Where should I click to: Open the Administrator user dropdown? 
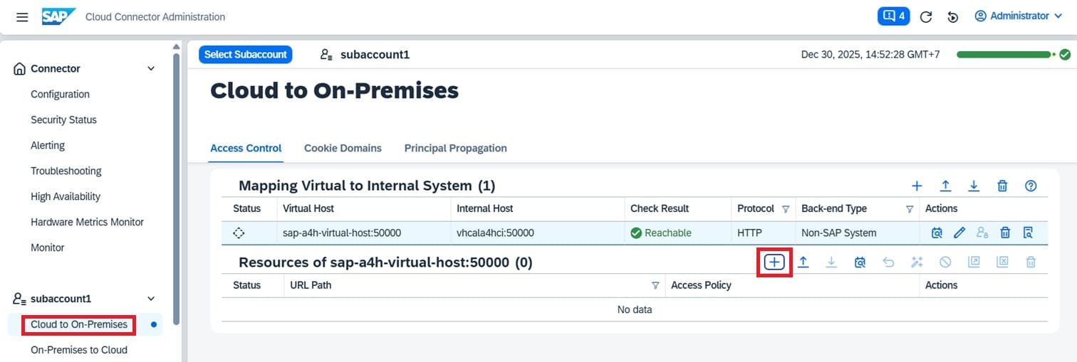point(1018,16)
